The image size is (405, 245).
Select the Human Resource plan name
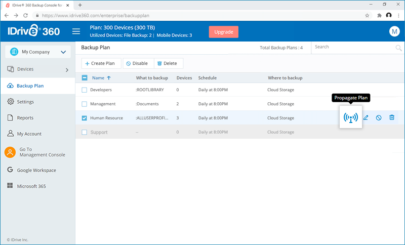coord(106,118)
